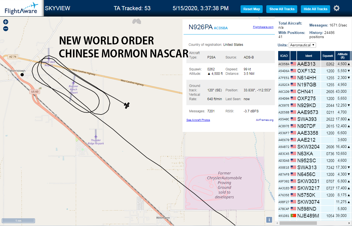
Task: Click the ACD5BA cell in ICAO column
Action: point(284,64)
